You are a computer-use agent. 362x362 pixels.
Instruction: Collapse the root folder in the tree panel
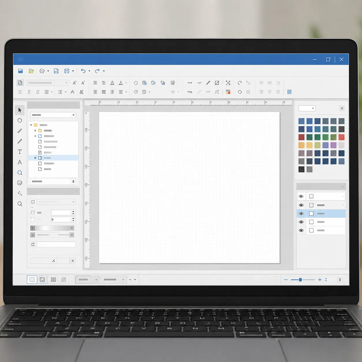(x=31, y=125)
